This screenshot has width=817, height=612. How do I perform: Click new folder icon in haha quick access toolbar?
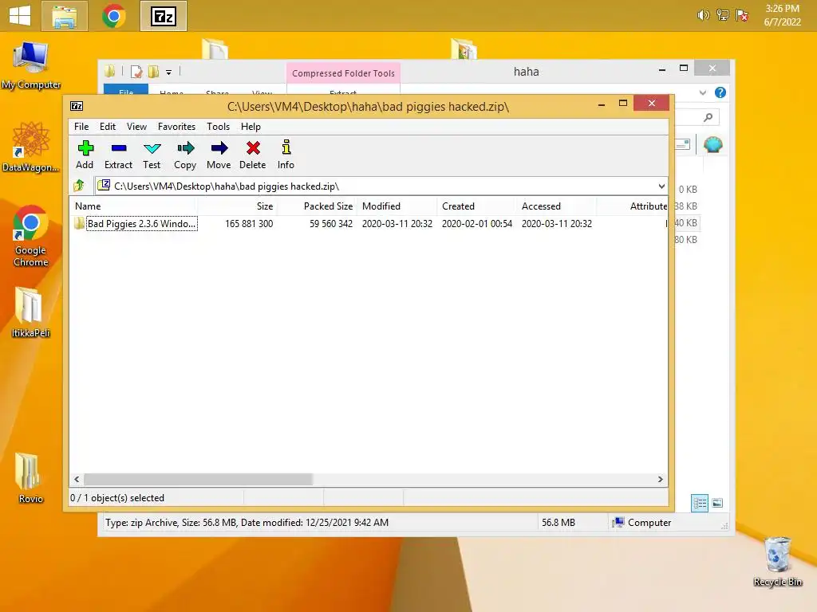pyautogui.click(x=153, y=72)
